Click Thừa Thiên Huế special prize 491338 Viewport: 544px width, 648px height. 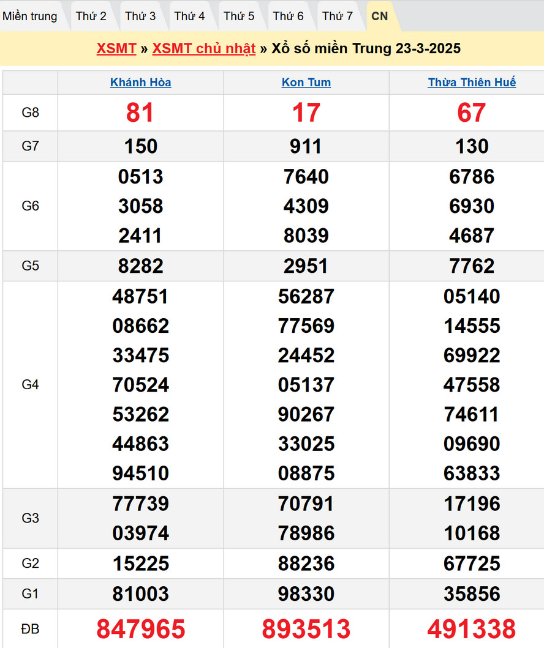point(472,629)
